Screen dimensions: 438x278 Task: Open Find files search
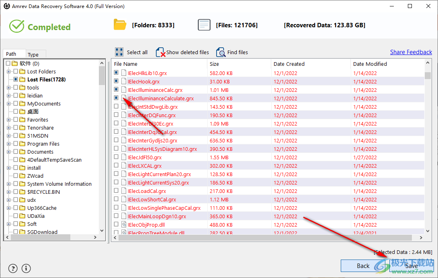point(221,52)
